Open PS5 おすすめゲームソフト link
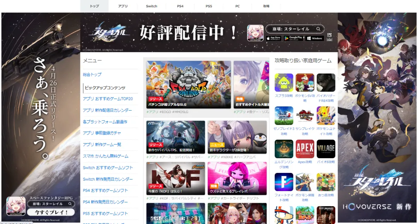Image resolution: width=418 pixels, height=224 pixels. tap(105, 214)
